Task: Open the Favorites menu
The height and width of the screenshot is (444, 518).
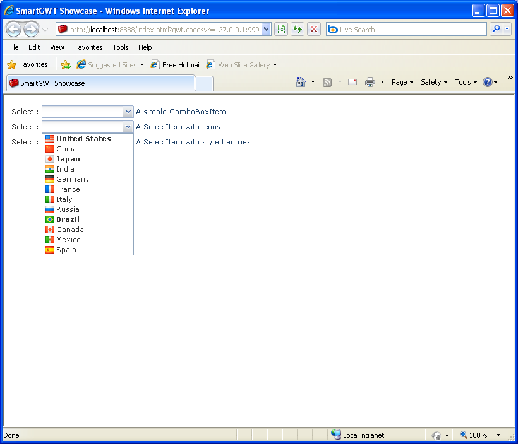Action: tap(88, 47)
